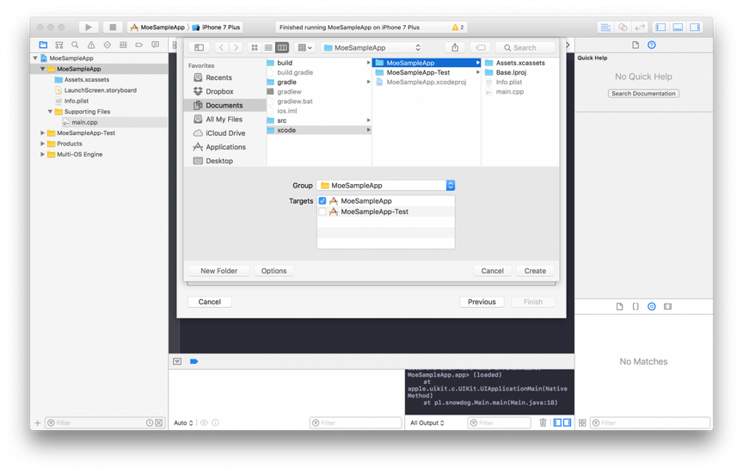Click the Previous button
Viewport: 743px width, 473px height.
point(482,302)
